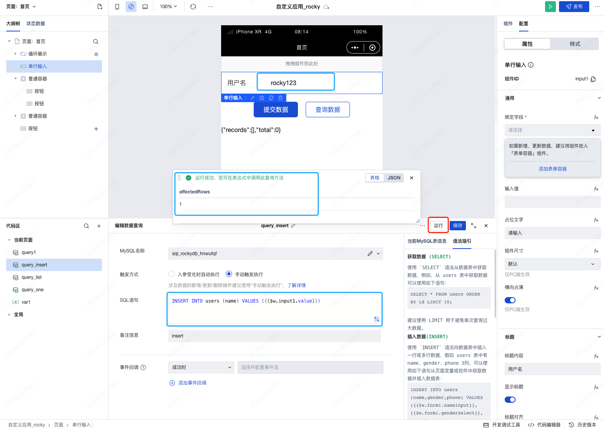Click the placeholder text input field
This screenshot has height=428, width=604.
point(552,233)
